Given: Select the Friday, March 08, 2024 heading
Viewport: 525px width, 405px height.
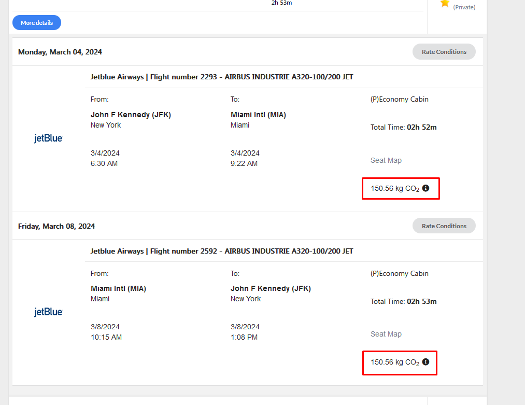Looking at the screenshot, I should click(x=56, y=226).
